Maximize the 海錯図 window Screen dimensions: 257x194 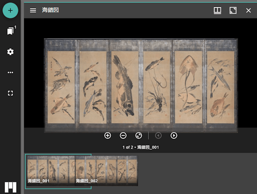click(233, 11)
